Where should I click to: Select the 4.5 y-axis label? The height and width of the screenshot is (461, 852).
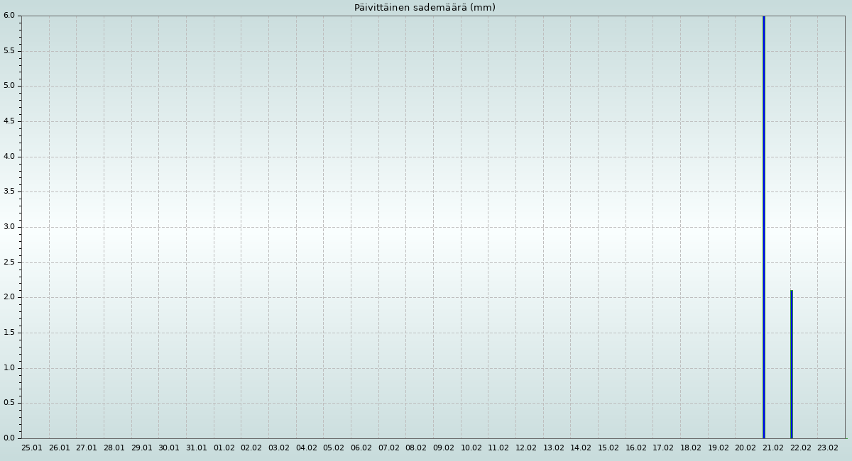click(x=9, y=121)
